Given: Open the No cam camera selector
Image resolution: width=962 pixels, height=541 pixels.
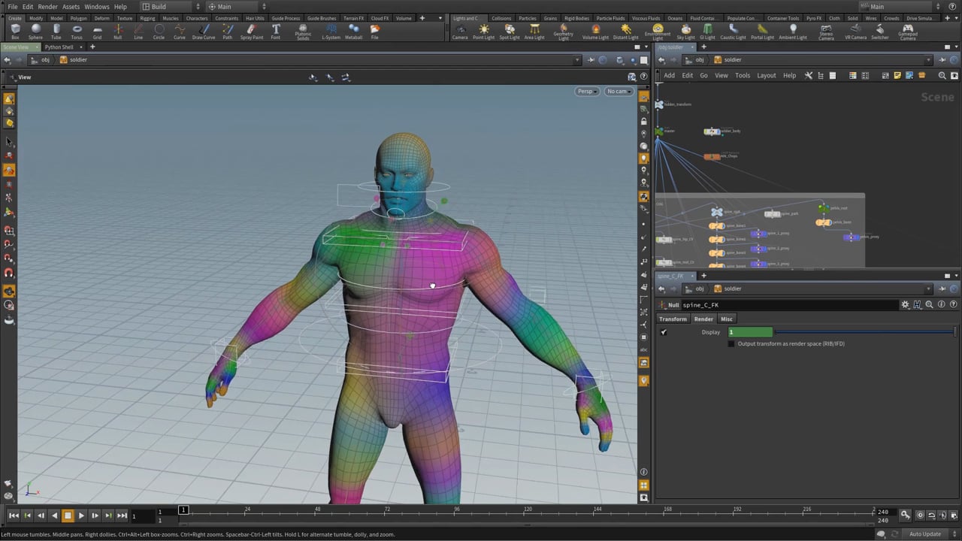Looking at the screenshot, I should [x=616, y=91].
